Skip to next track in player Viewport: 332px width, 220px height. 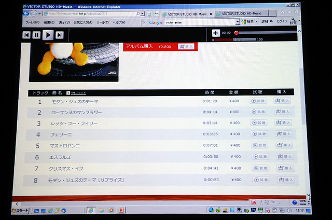click(60, 35)
